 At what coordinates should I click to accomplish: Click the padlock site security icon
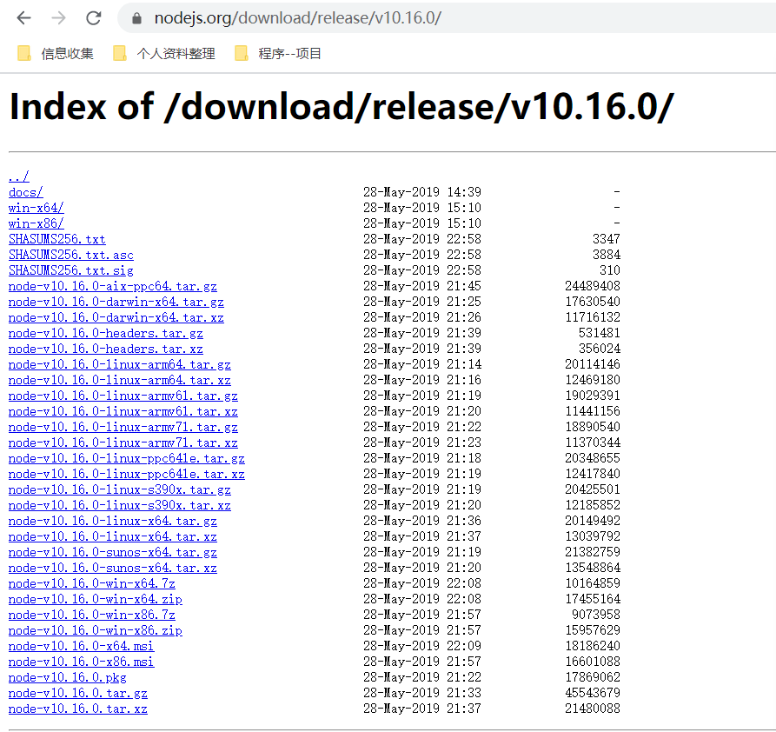tap(137, 18)
